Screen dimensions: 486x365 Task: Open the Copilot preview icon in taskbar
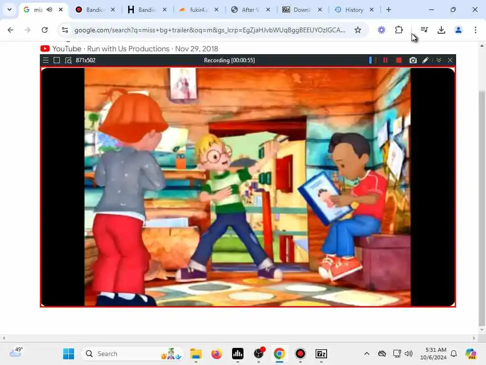(x=471, y=354)
